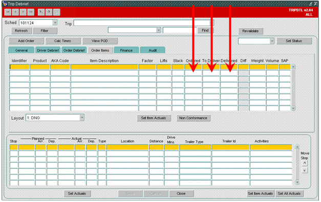Click the Refresh button
Image resolution: width=321 pixels, height=202 pixels.
[x=22, y=31]
